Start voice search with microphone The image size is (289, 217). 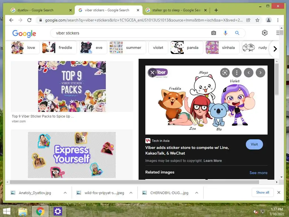[x=225, y=33]
